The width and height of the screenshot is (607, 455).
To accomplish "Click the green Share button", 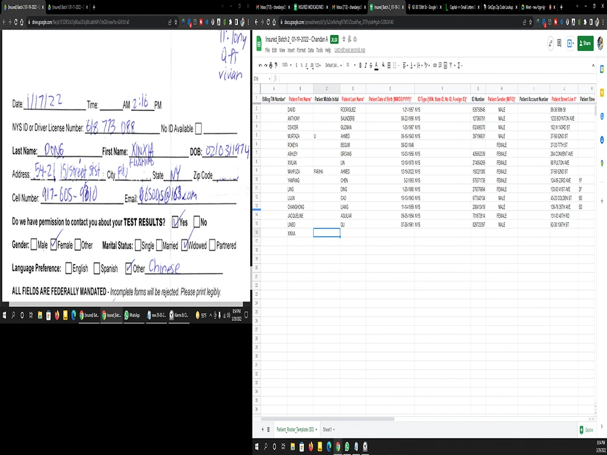I will pos(585,43).
